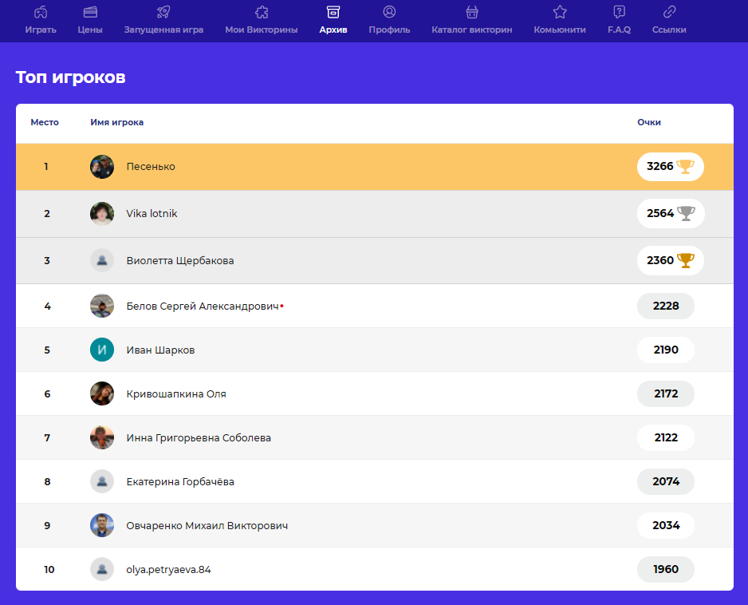
Task: Select the puzzle icon for Мои Викторины
Action: pos(261,12)
